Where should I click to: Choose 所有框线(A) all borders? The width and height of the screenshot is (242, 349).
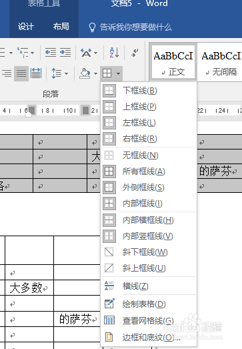(x=149, y=171)
